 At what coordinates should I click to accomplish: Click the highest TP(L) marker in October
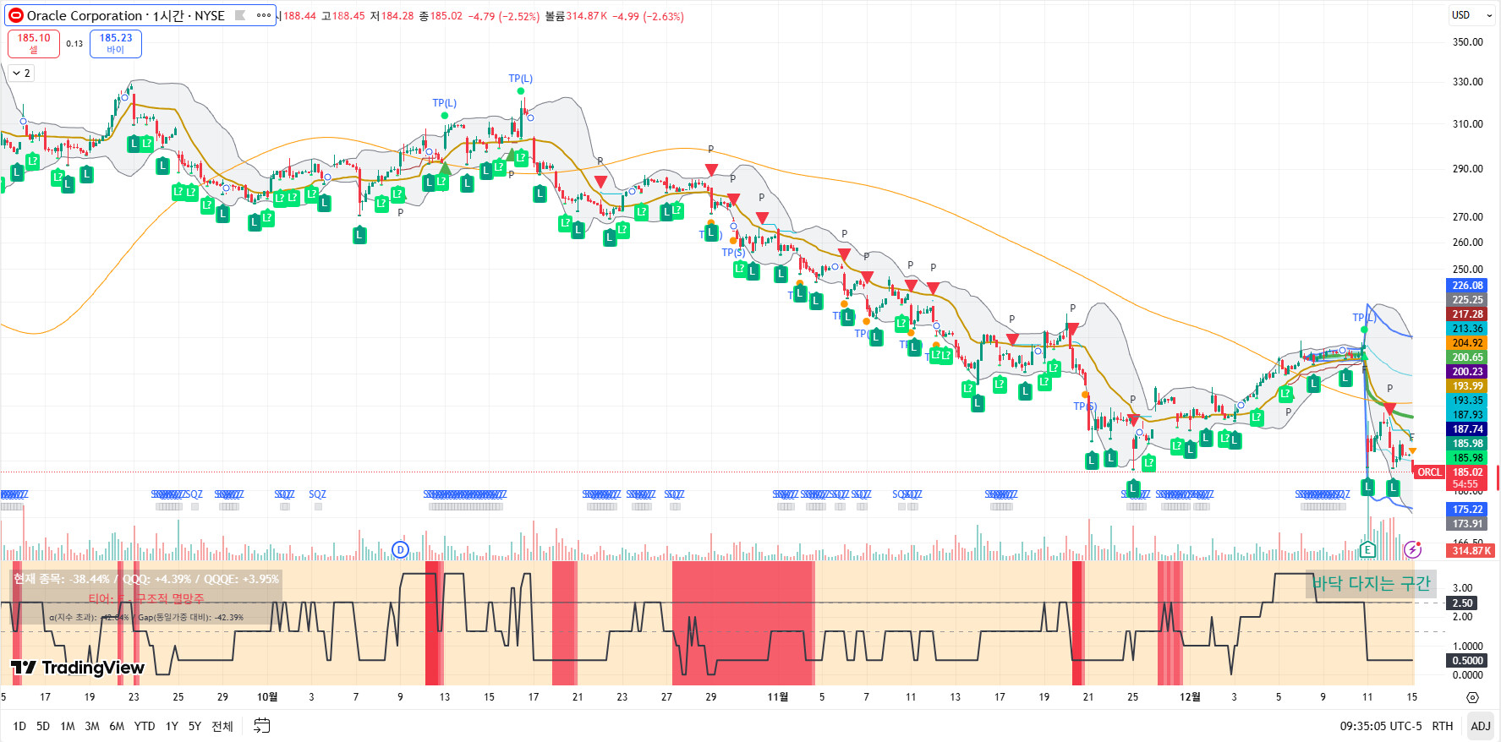pyautogui.click(x=520, y=79)
